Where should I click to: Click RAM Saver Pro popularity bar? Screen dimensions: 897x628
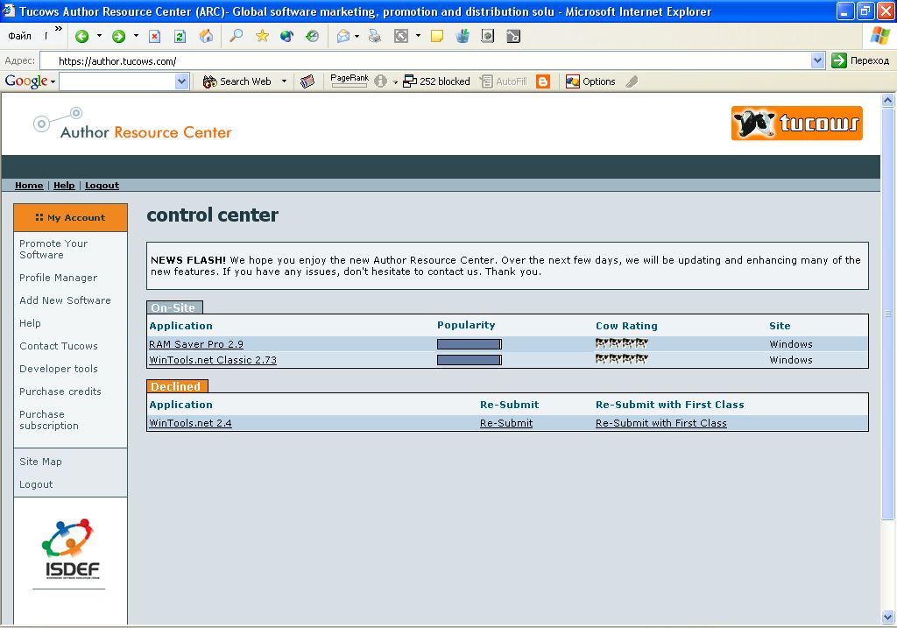point(470,344)
